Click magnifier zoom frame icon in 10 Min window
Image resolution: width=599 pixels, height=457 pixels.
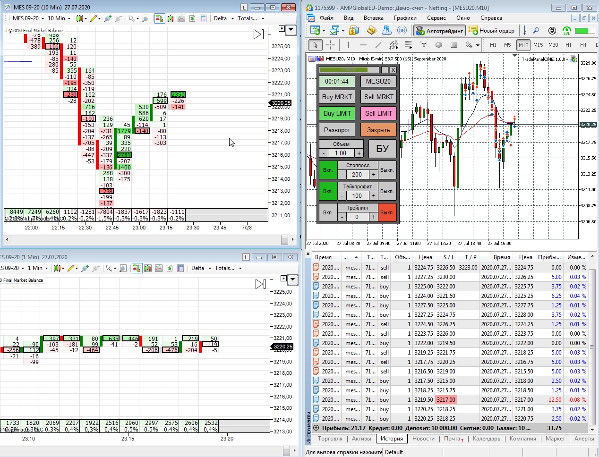(145, 18)
